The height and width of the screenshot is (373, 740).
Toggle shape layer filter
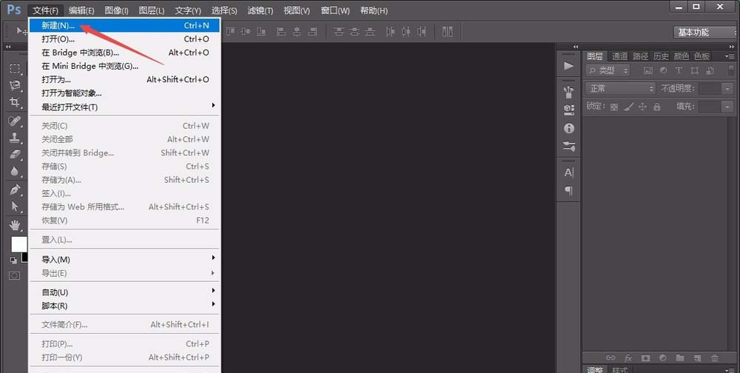coord(694,70)
